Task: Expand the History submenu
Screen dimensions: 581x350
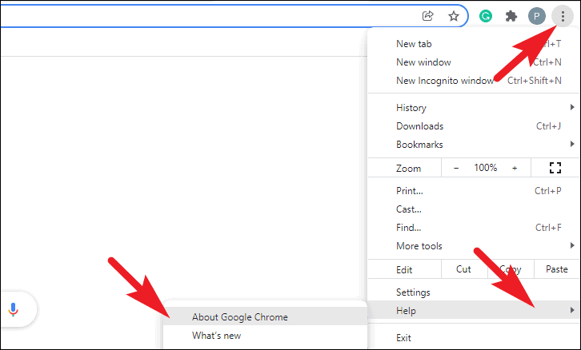Action: coord(474,108)
